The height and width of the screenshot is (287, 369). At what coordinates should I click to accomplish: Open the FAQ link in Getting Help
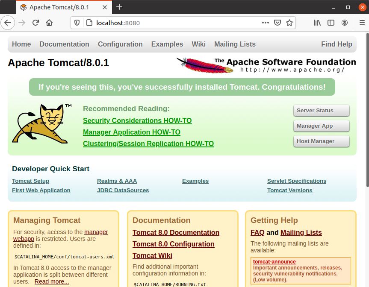point(257,232)
